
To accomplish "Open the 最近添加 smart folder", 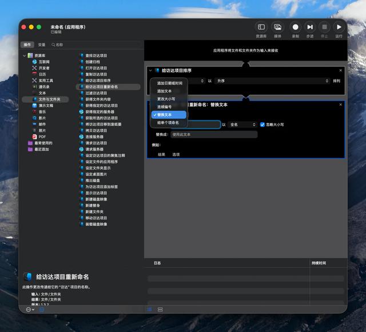I will point(42,149).
